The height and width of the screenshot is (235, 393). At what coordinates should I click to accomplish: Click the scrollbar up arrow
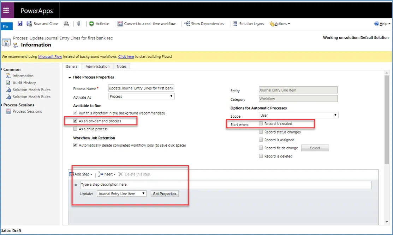387,73
